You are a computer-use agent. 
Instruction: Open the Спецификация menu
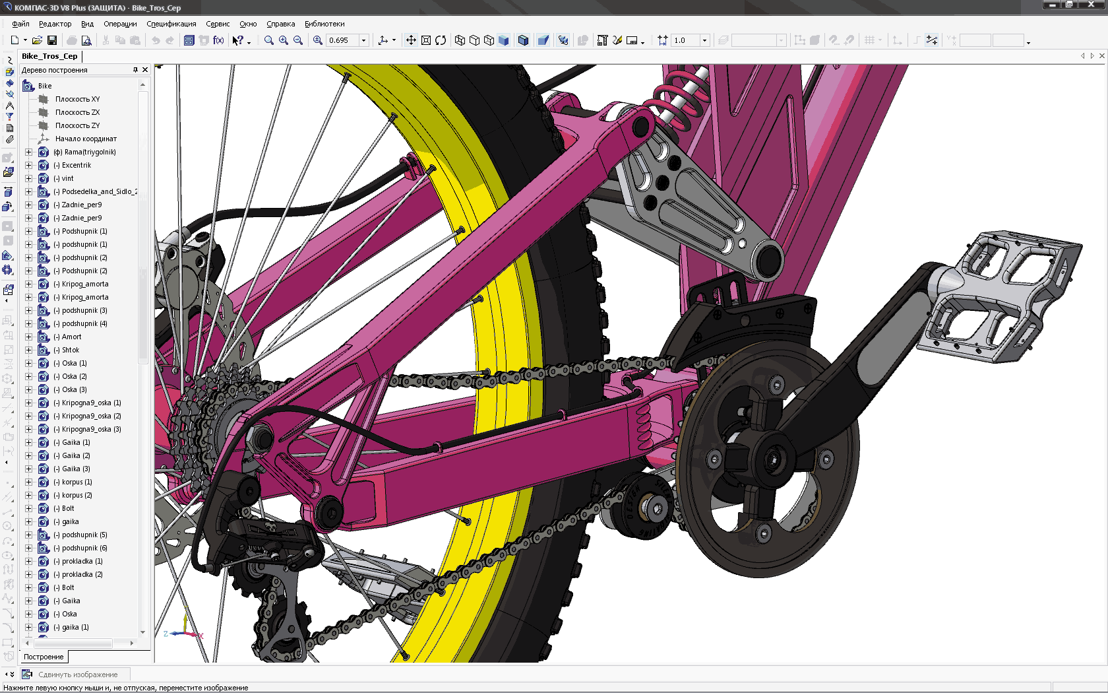tap(171, 24)
